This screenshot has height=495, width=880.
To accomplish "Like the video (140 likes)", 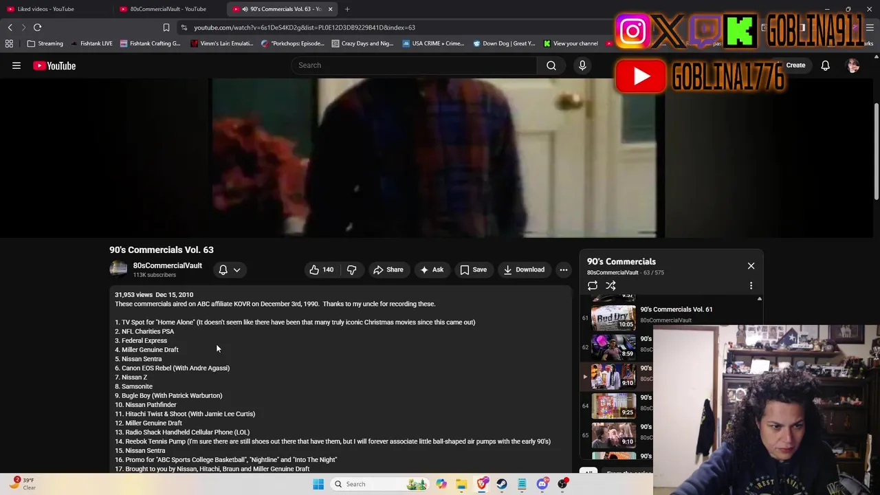I will (321, 269).
